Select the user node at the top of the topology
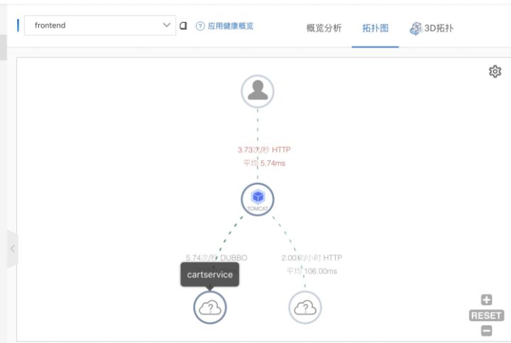Viewport: 511px width, 343px height. [x=258, y=92]
